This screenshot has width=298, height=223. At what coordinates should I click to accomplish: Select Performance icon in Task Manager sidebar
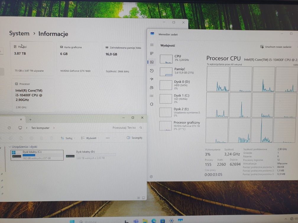(152, 62)
